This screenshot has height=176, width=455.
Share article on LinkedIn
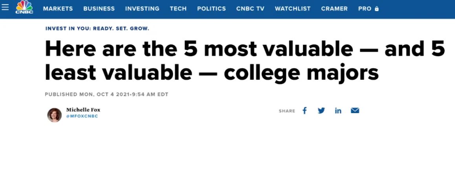338,111
